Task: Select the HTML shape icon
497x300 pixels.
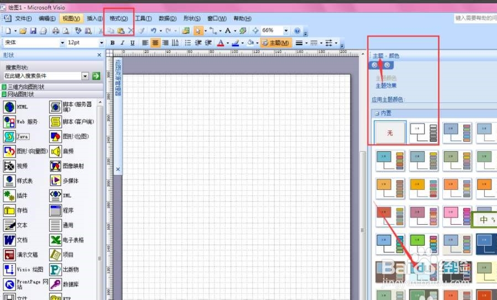Action: point(9,107)
